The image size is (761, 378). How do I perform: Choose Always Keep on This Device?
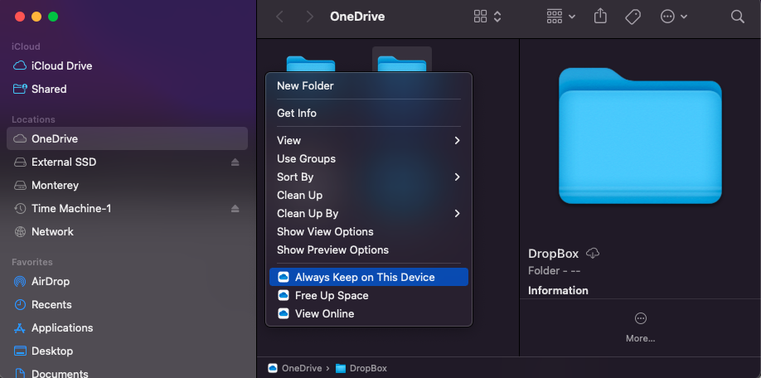[365, 277]
